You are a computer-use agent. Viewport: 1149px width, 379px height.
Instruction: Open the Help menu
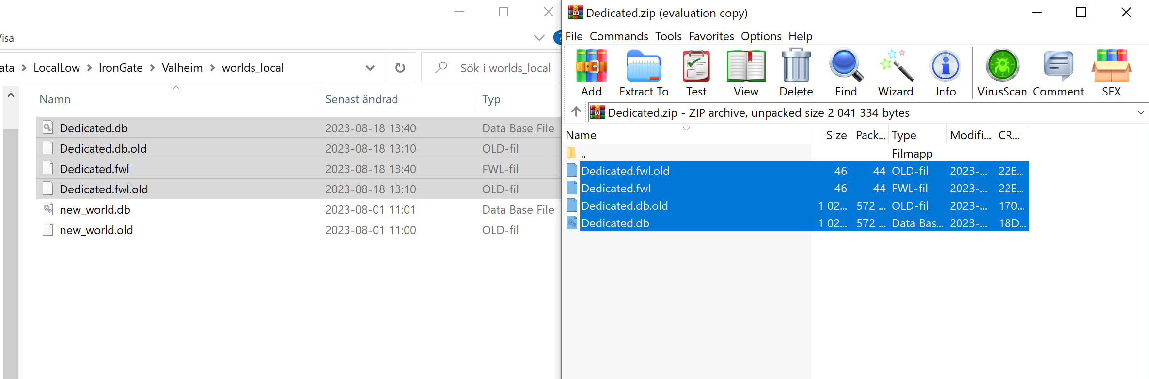click(x=800, y=36)
